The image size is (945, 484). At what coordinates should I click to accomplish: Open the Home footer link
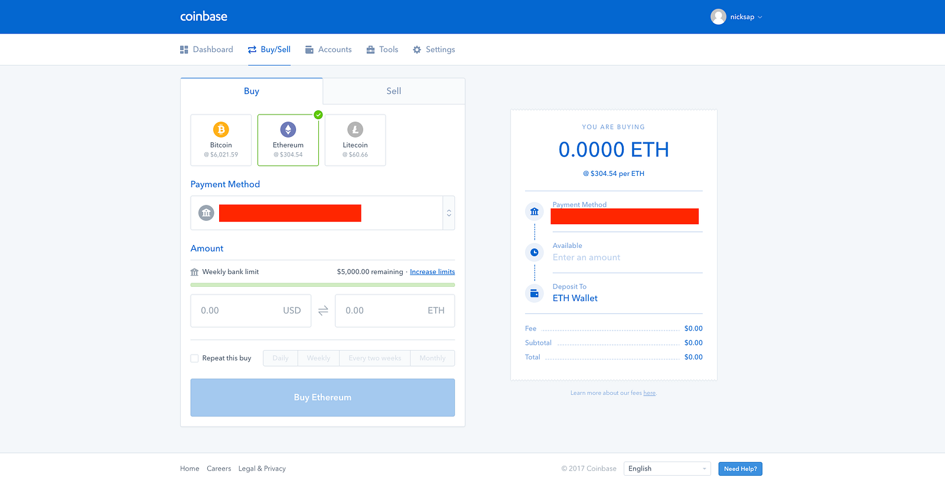(x=190, y=469)
